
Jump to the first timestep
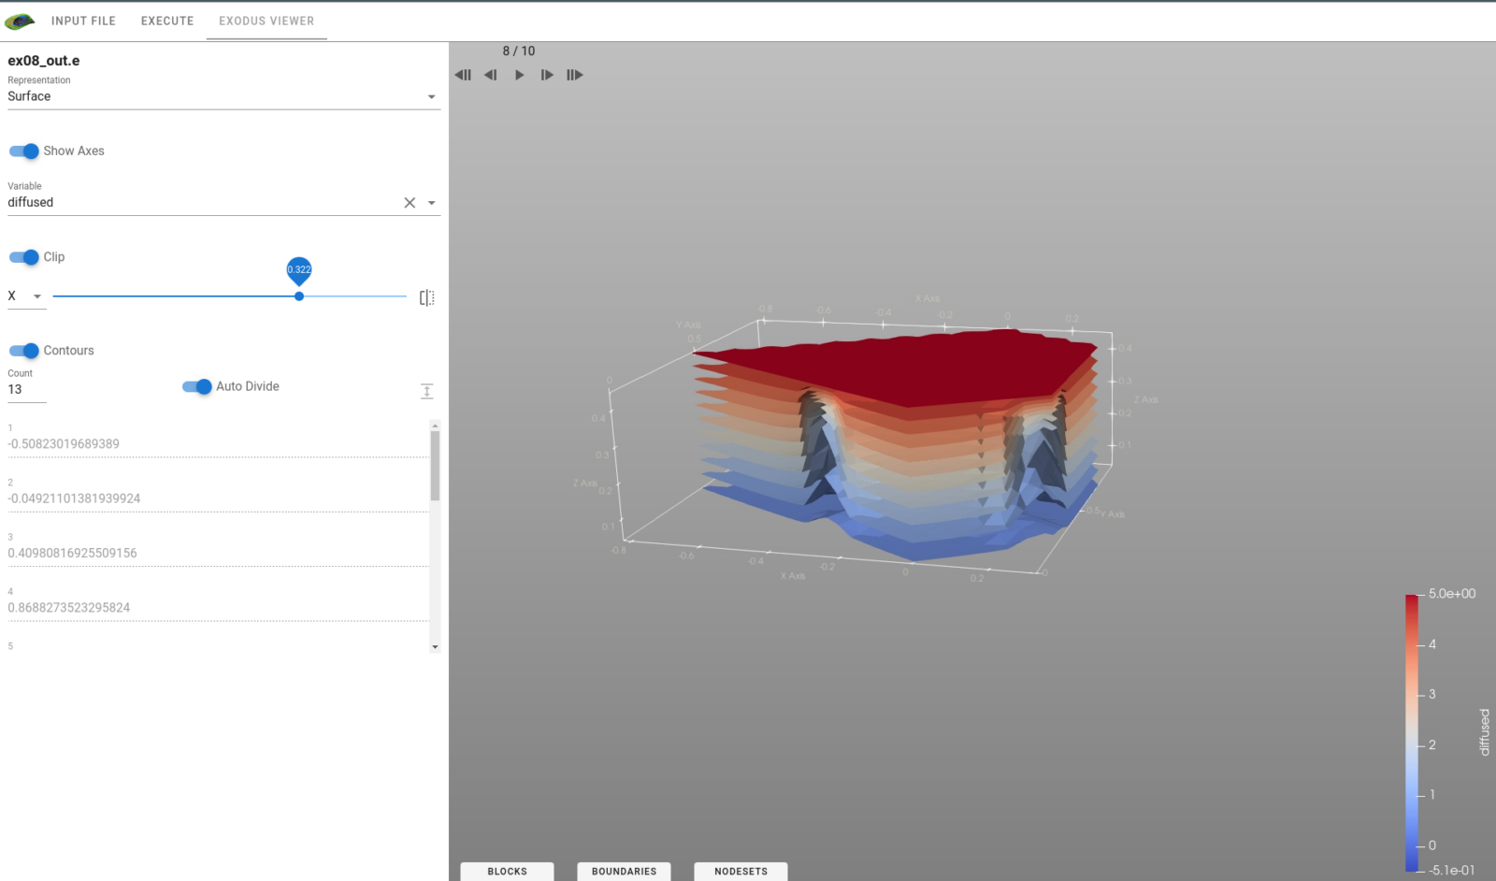463,75
